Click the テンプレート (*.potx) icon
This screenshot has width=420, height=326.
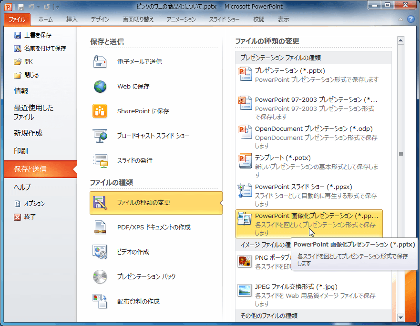(245, 161)
